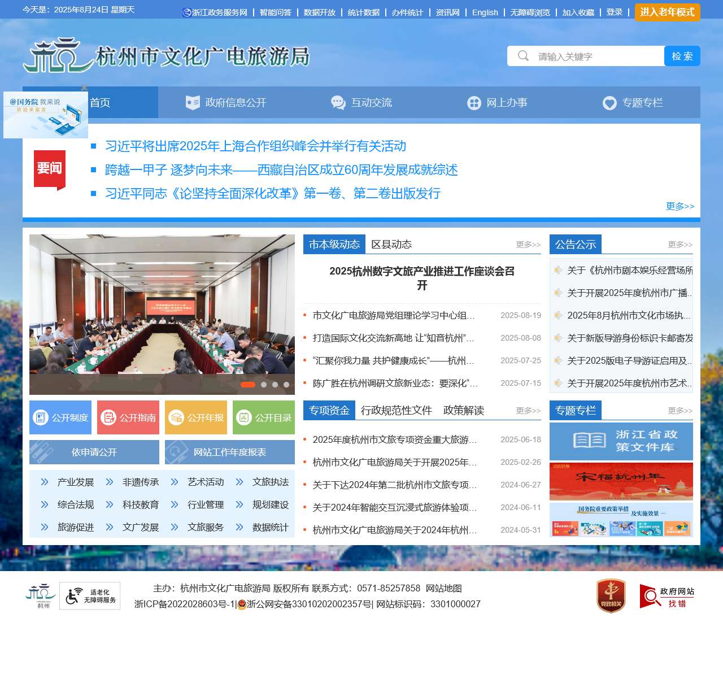Close the floating 国务院 banner ad
The height and width of the screenshot is (675, 723).
click(84, 88)
